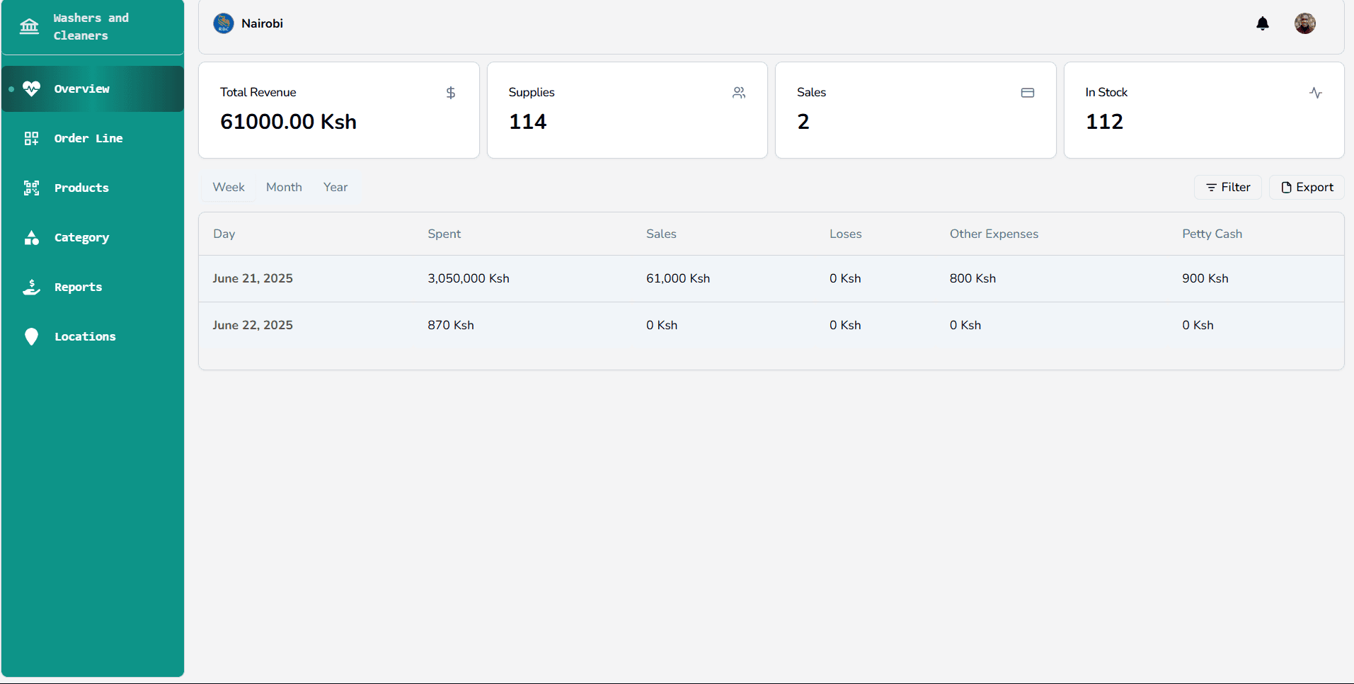The width and height of the screenshot is (1354, 684).
Task: Select the Nairobi location name
Action: pyautogui.click(x=262, y=23)
